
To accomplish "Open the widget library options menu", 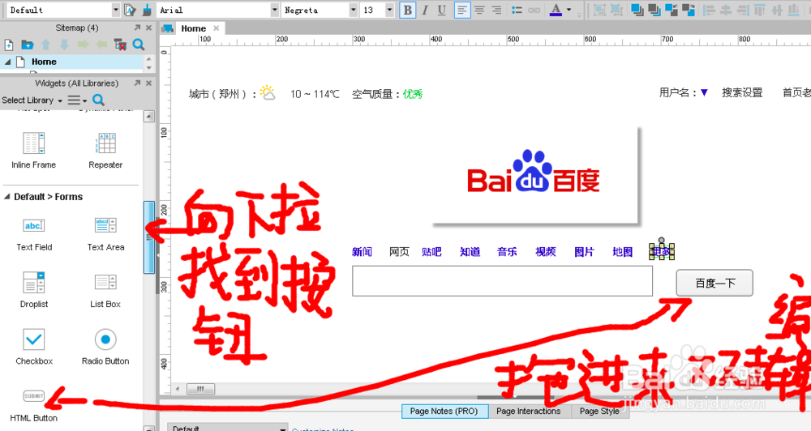I will coord(78,100).
